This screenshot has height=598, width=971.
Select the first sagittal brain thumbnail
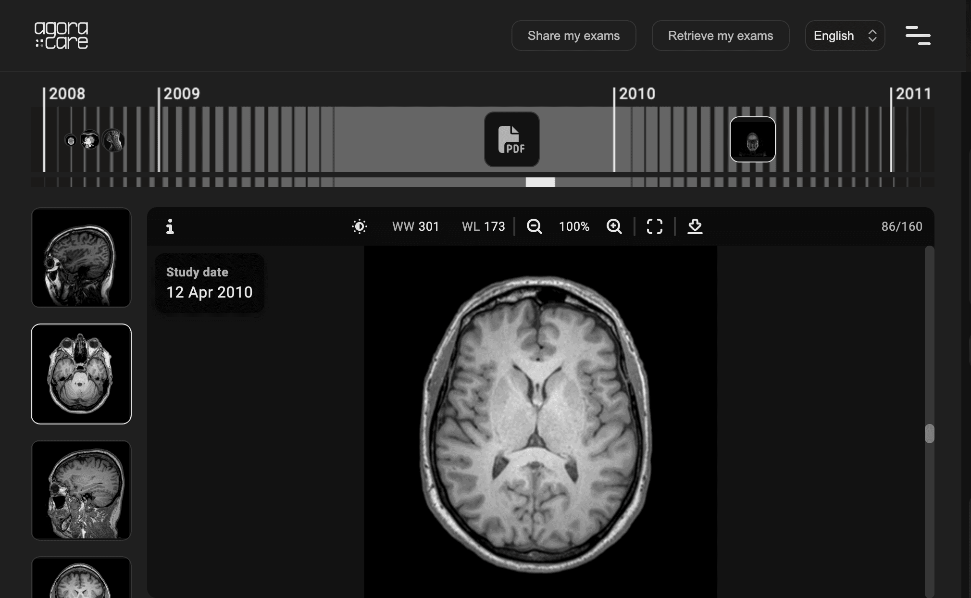(x=81, y=258)
